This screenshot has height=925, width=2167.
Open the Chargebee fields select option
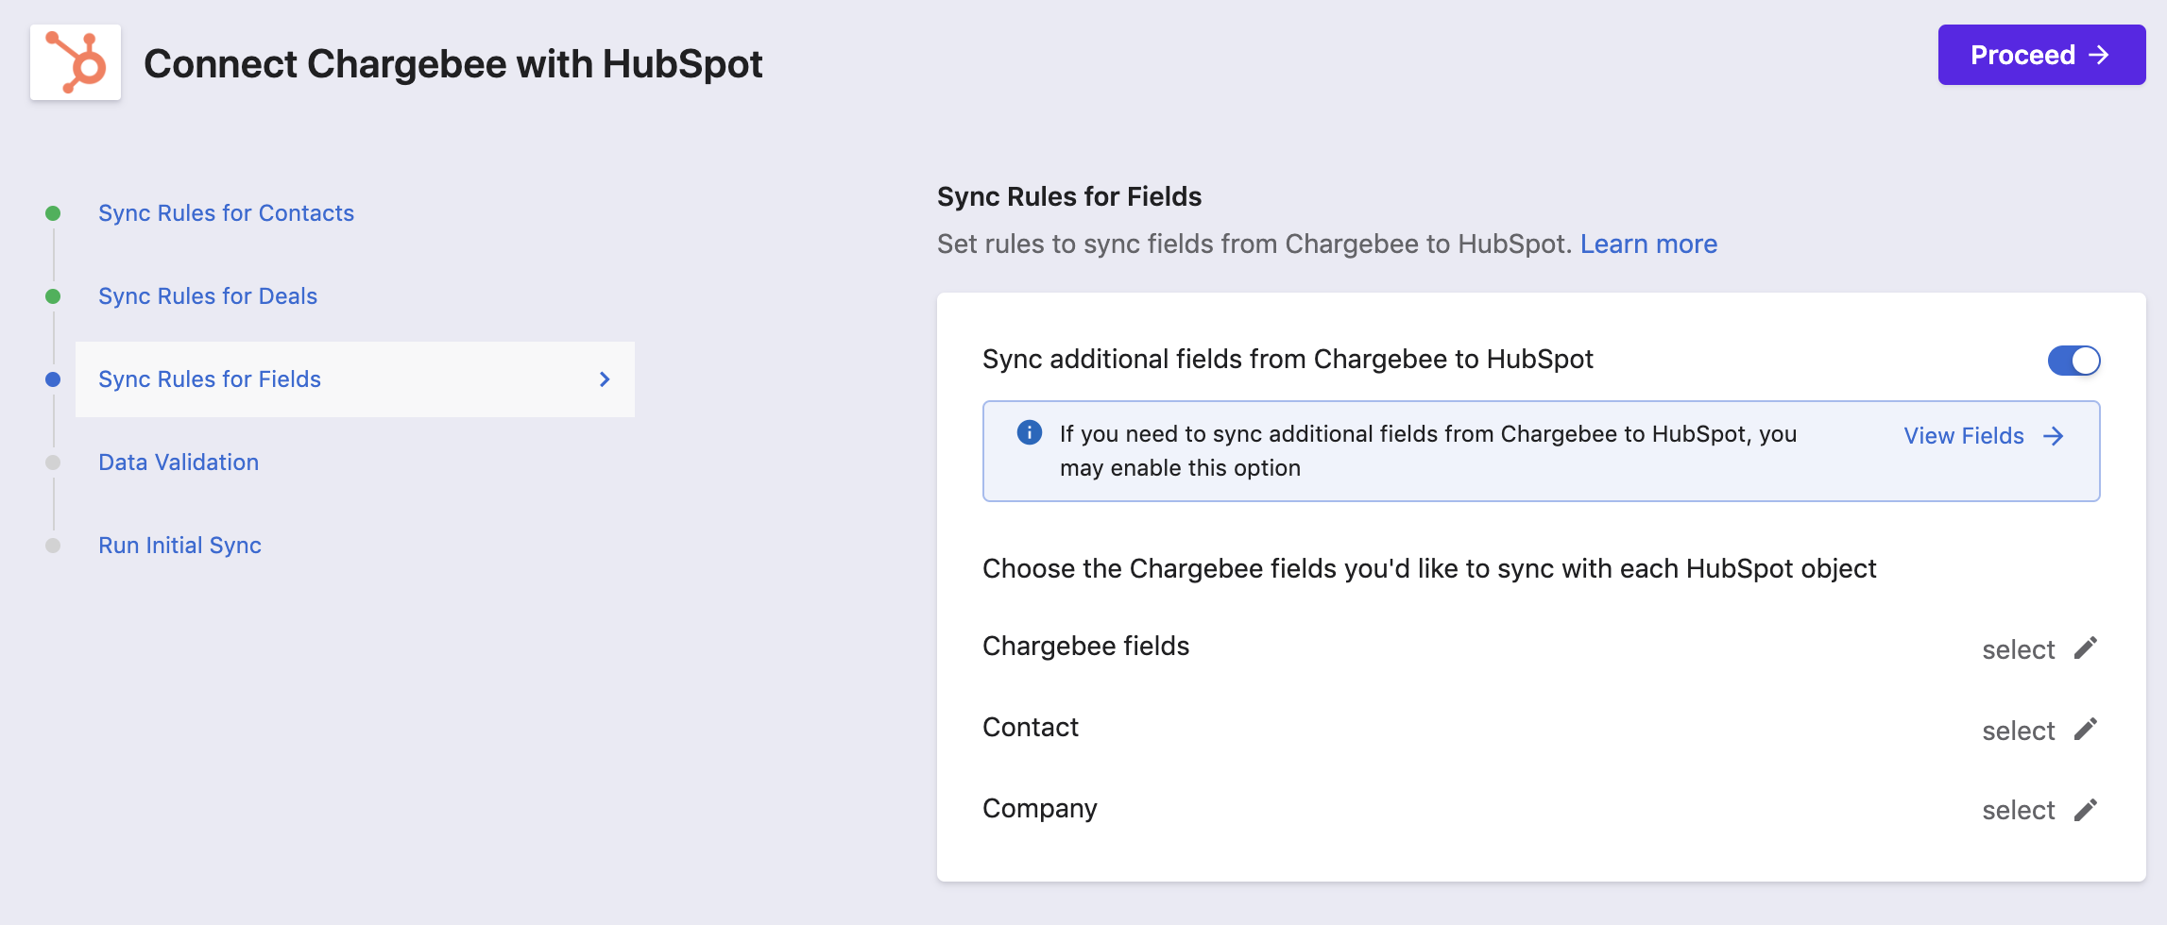tap(2018, 650)
